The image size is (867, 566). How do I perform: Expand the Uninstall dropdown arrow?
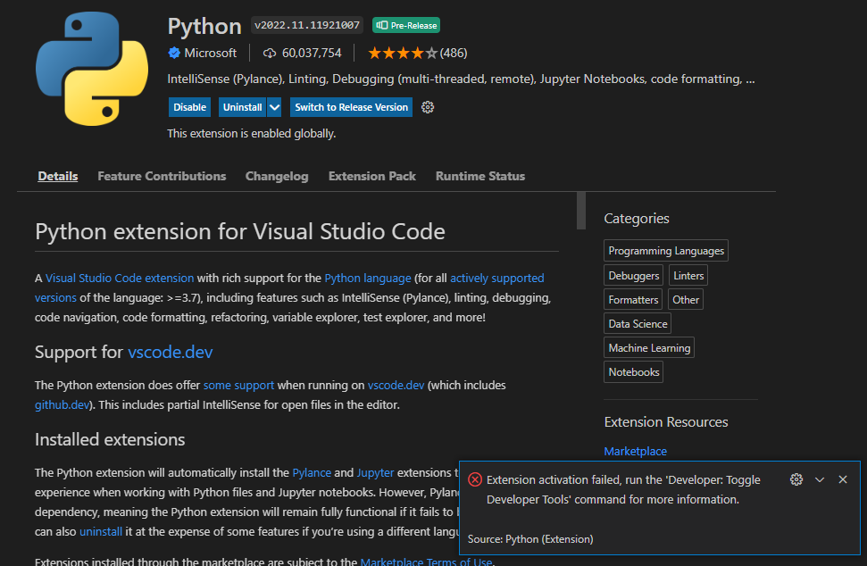point(275,107)
